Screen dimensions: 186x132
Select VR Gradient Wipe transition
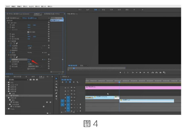[16, 107]
